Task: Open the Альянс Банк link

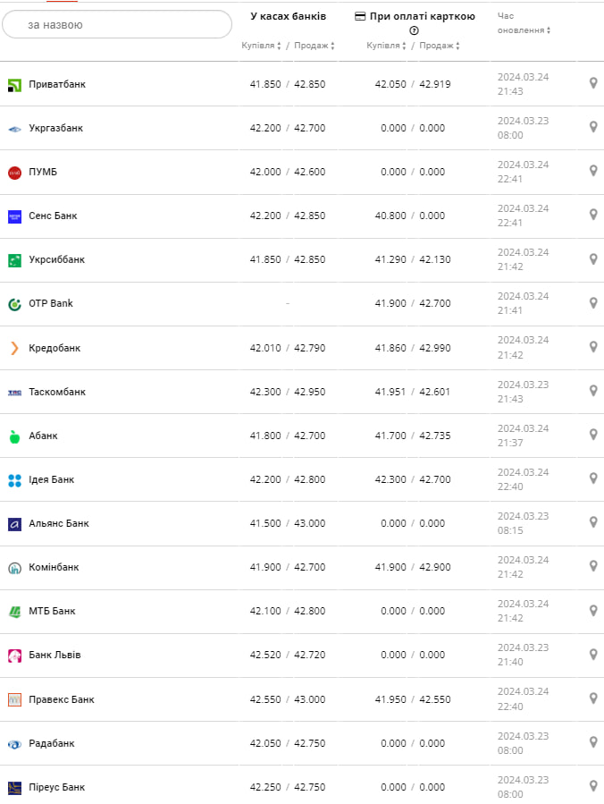Action: 59,523
